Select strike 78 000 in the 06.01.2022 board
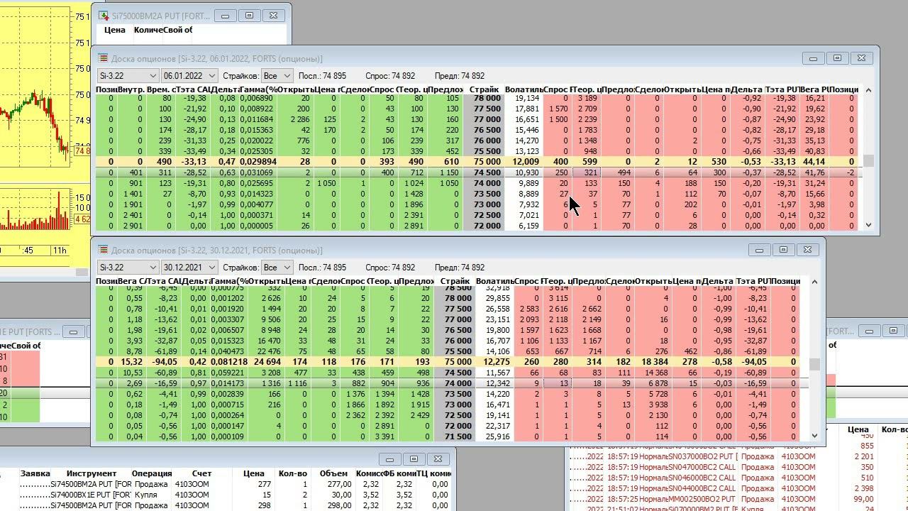908x511 pixels. click(485, 98)
